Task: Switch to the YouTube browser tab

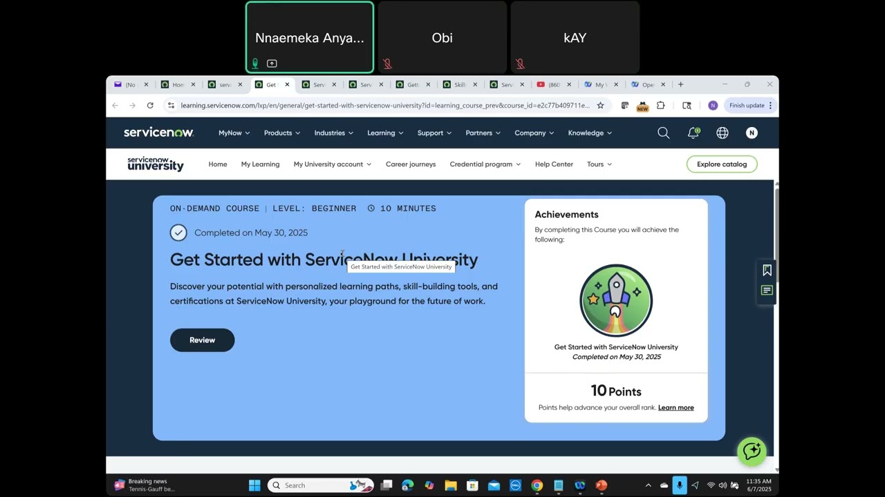Action: point(555,85)
